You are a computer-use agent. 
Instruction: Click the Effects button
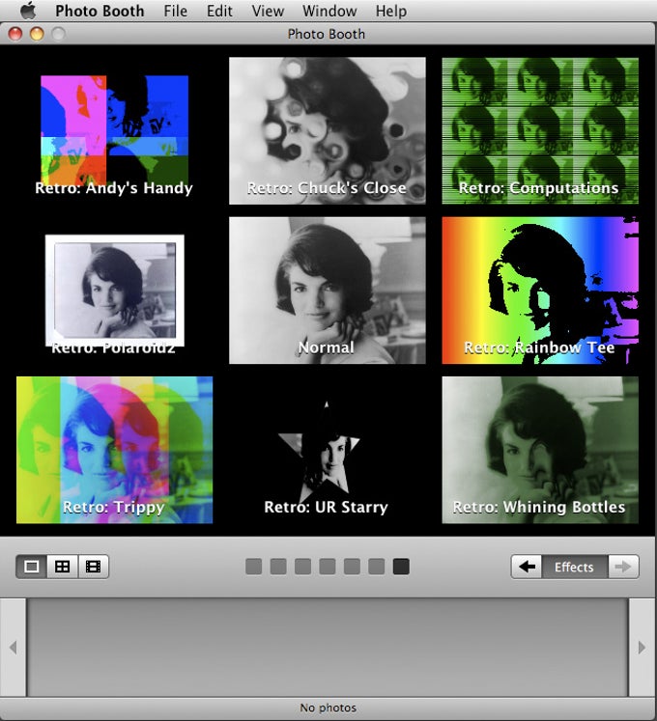[574, 567]
